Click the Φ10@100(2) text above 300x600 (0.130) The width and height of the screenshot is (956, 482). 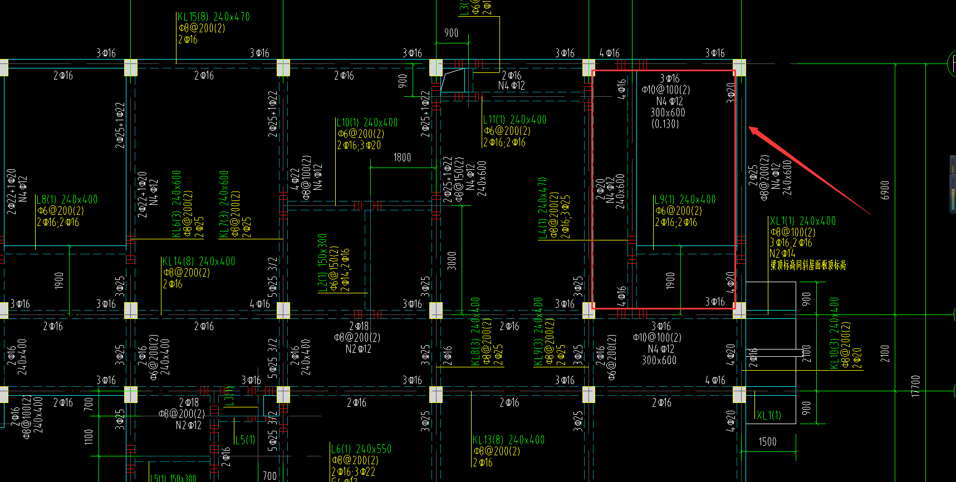pyautogui.click(x=665, y=90)
